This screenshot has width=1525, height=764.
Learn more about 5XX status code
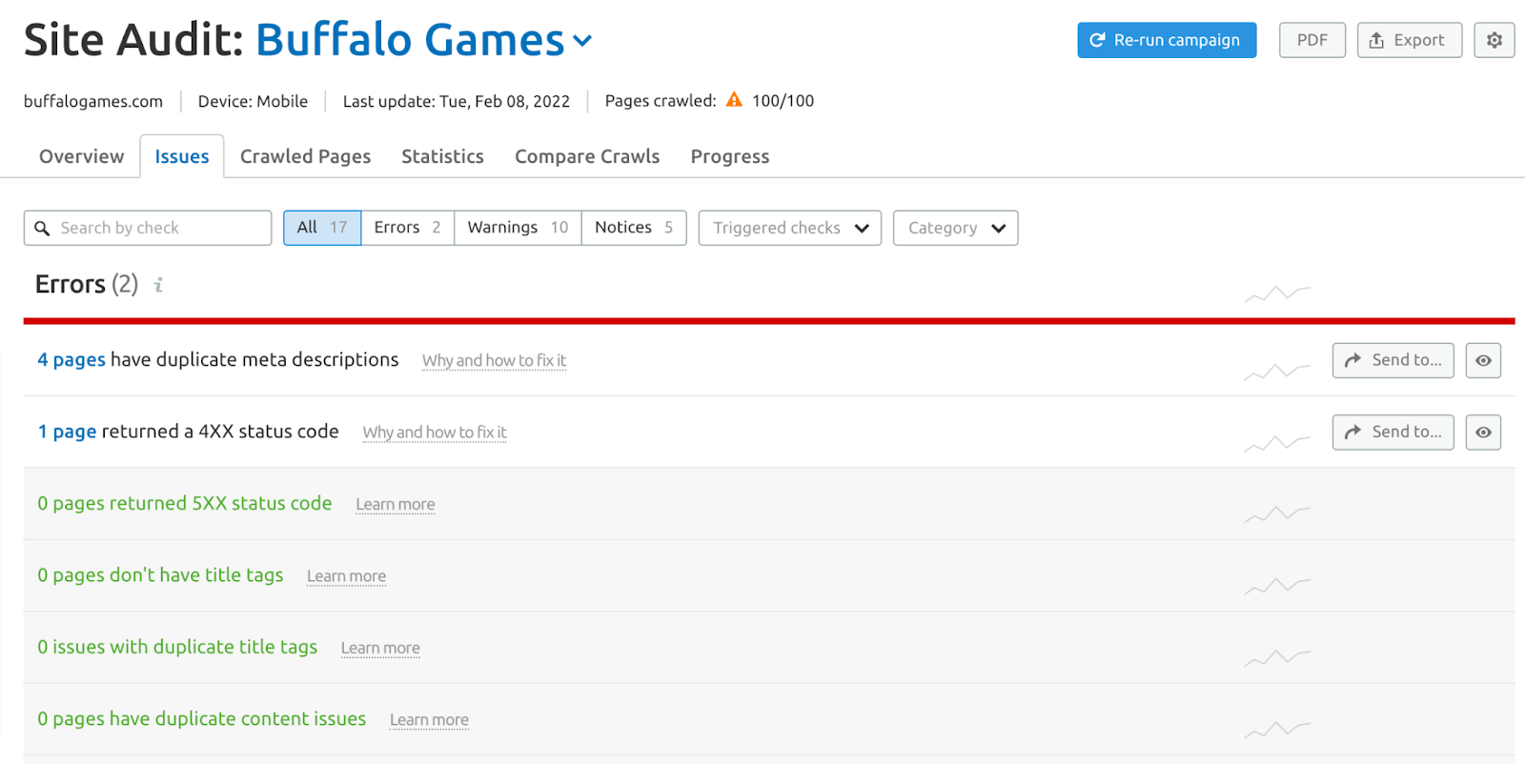[x=396, y=504]
